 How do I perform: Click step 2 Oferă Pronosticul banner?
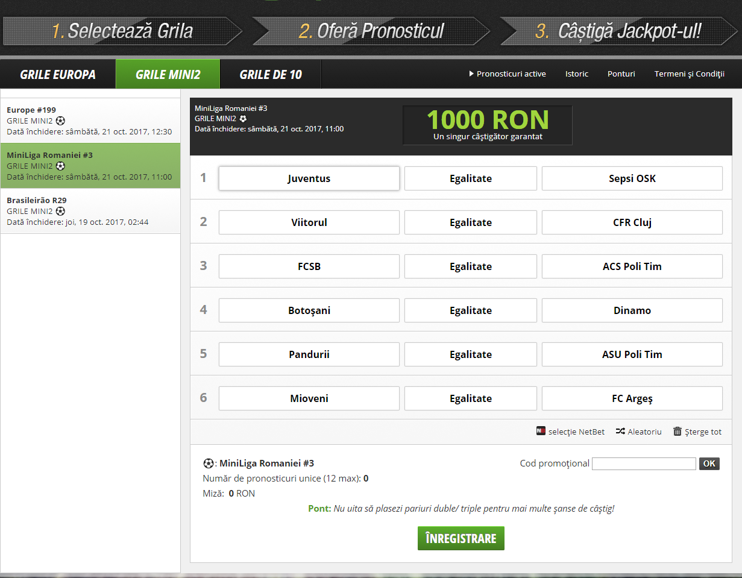[x=371, y=31]
